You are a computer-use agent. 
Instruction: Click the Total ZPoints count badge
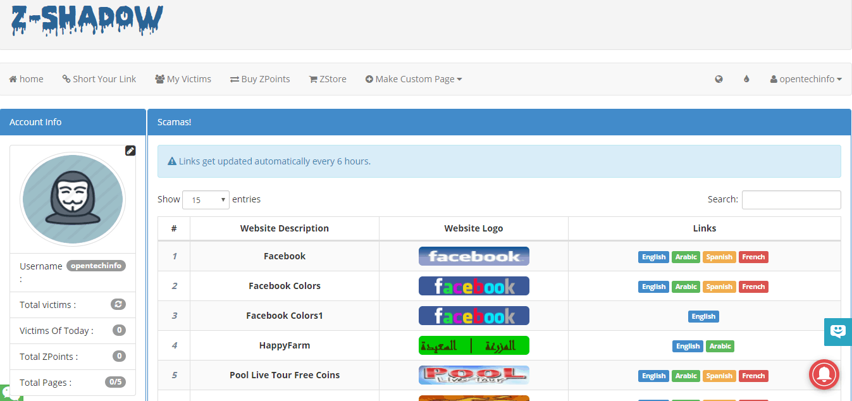(119, 356)
